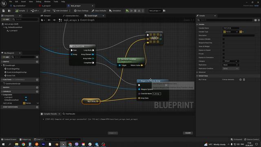This screenshot has height=147, width=261.
Task: Collapse the EventGraph tree item
Action: tap(2, 65)
